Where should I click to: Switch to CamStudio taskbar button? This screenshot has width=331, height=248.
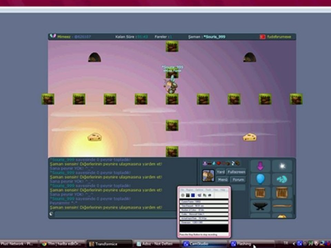coord(204,244)
